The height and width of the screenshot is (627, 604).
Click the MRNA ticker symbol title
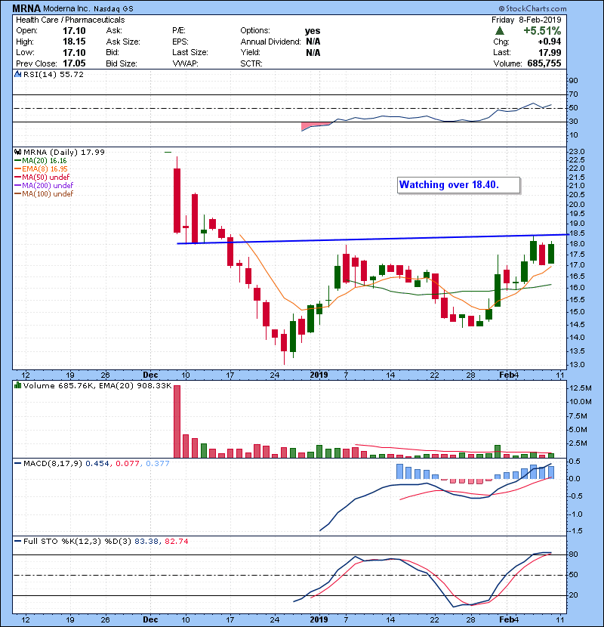pos(26,8)
